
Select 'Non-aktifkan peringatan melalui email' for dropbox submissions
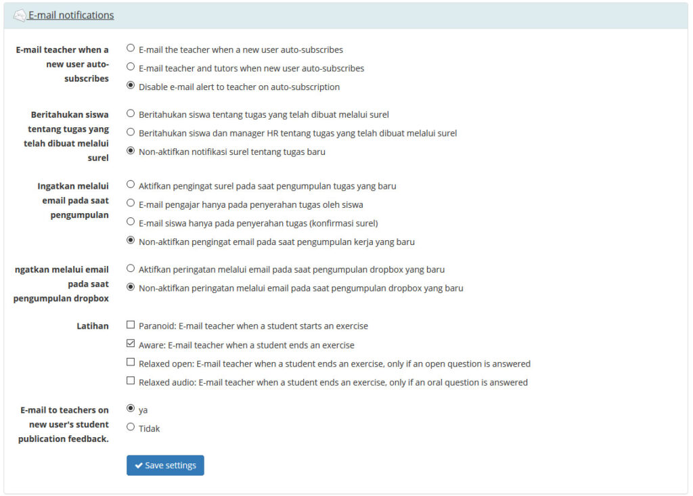[129, 288]
